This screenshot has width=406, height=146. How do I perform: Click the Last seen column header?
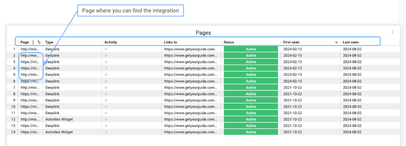pos(351,42)
